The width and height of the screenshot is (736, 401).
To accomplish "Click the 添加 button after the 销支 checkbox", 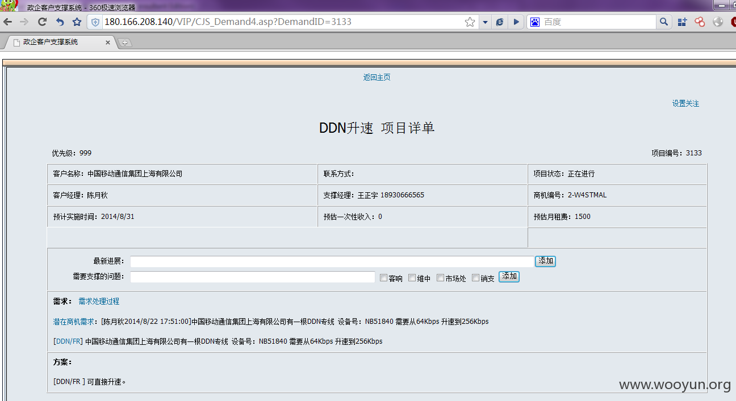I will click(509, 277).
